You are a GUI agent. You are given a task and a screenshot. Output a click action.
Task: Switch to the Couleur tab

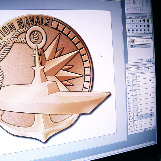click(130, 17)
